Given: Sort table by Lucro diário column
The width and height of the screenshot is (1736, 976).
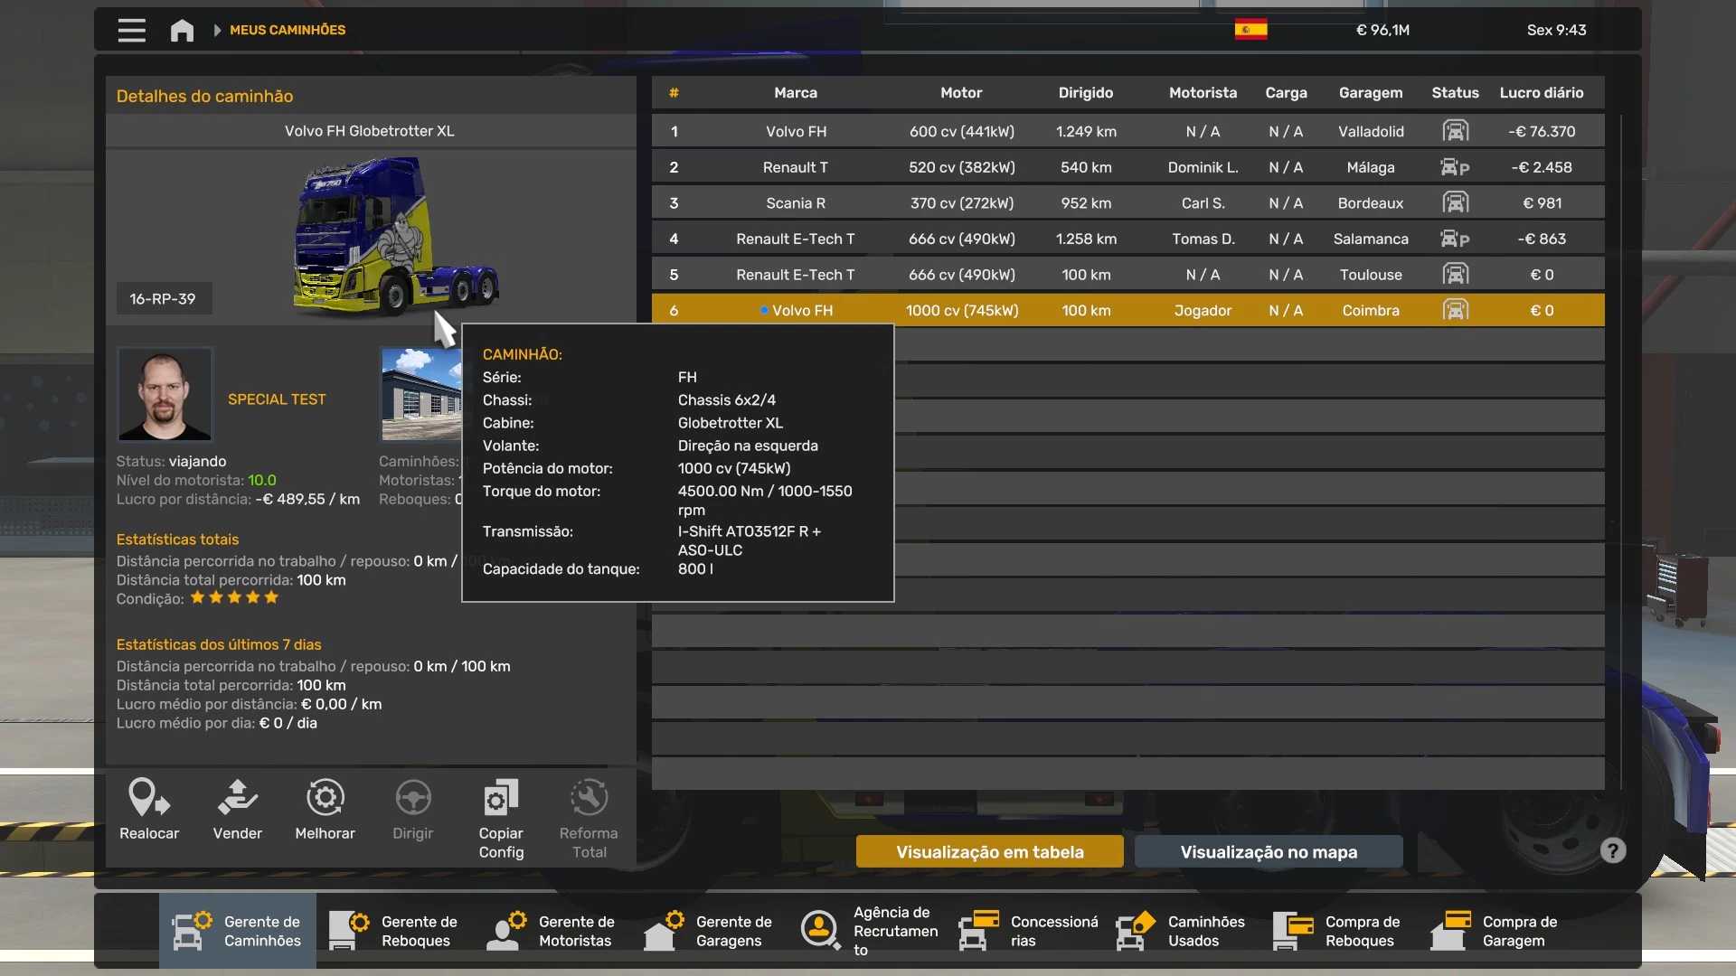Looking at the screenshot, I should (x=1541, y=92).
